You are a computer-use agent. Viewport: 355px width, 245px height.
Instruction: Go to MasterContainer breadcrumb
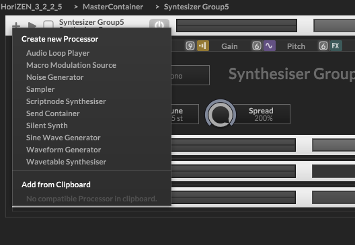[x=113, y=7]
